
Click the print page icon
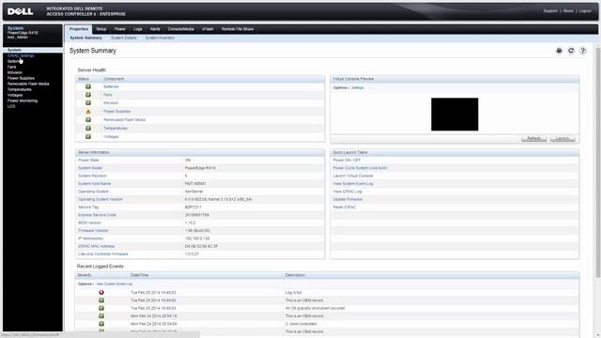559,51
